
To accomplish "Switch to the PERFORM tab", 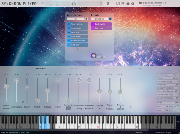I will click(x=40, y=69).
